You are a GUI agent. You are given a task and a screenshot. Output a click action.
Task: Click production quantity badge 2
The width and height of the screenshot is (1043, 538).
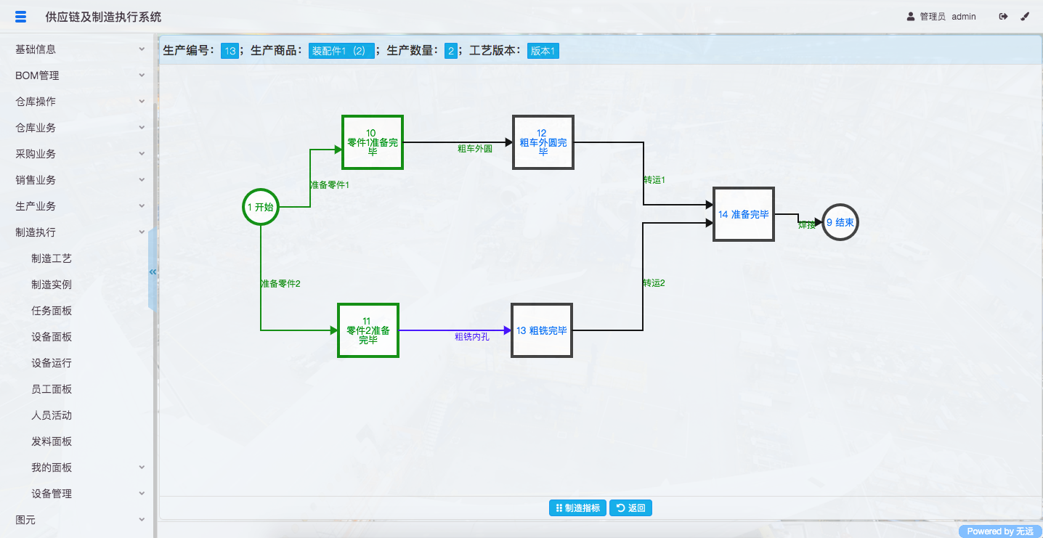coord(451,51)
